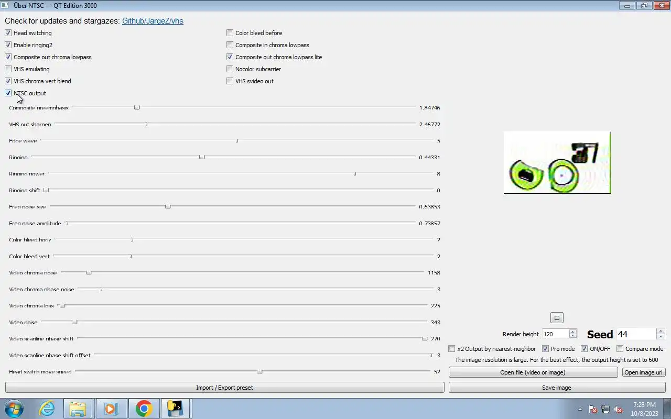This screenshot has width=671, height=419.
Task: Click the small square preview button above Render height
Action: point(557,318)
